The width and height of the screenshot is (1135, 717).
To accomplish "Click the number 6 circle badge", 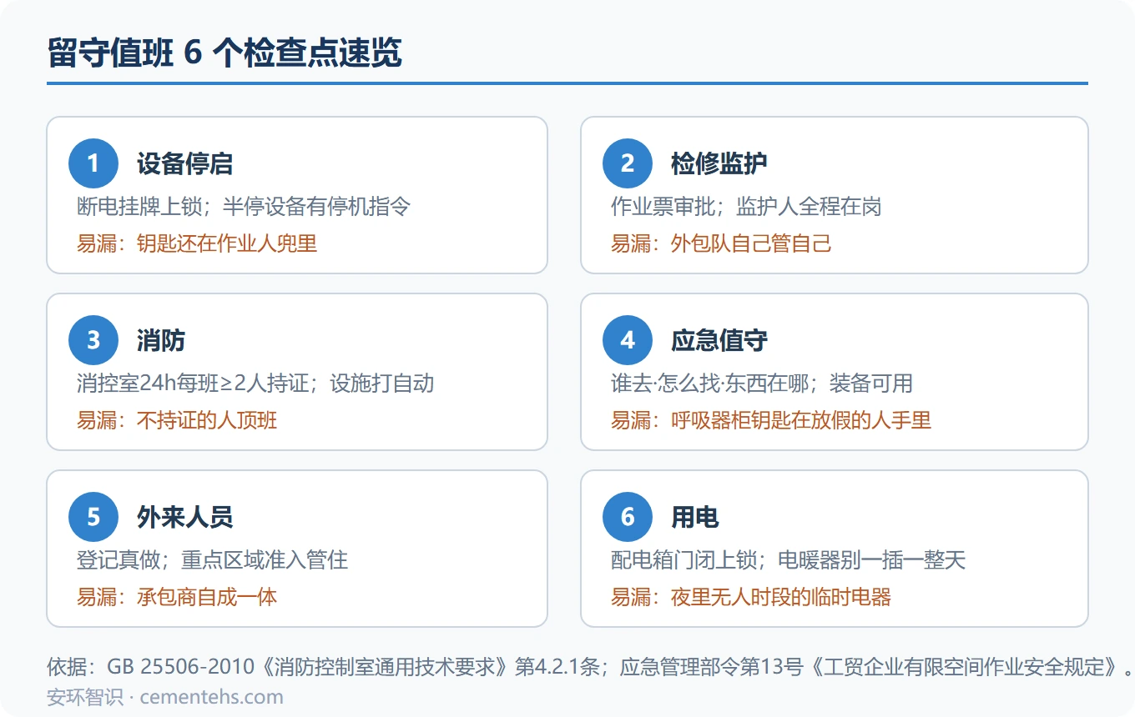I will (x=628, y=517).
